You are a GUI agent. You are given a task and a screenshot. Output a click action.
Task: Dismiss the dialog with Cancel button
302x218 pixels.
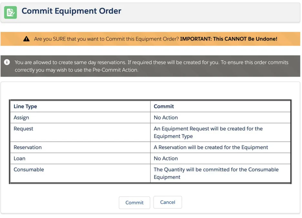click(x=167, y=202)
